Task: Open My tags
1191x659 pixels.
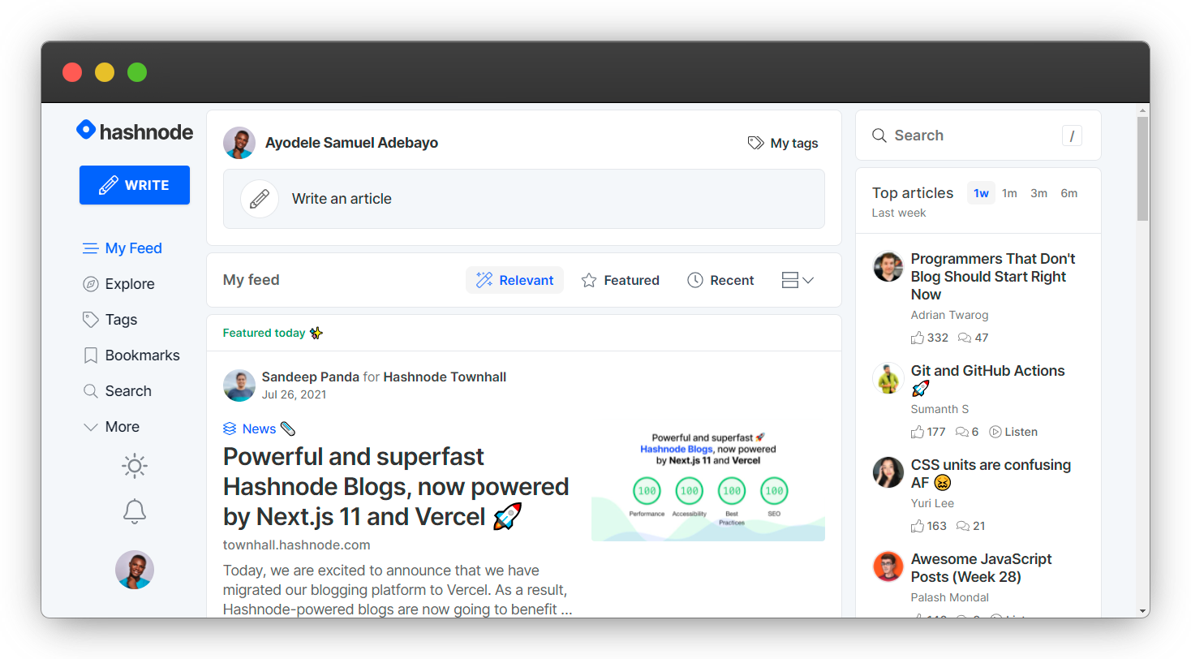Action: click(783, 143)
